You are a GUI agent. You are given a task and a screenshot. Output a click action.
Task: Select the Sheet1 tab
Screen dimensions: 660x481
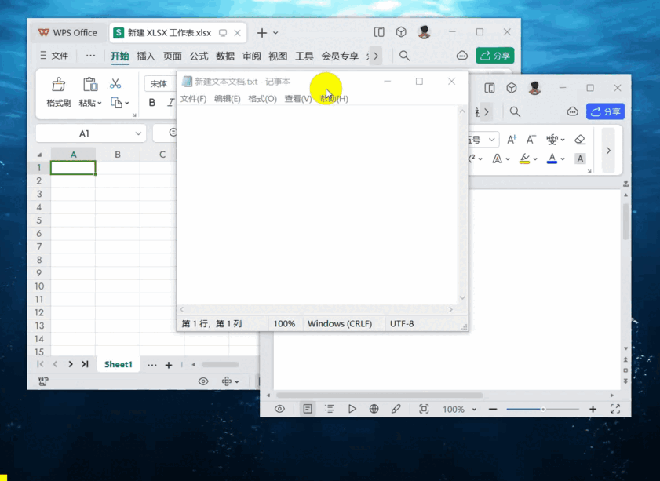click(119, 364)
